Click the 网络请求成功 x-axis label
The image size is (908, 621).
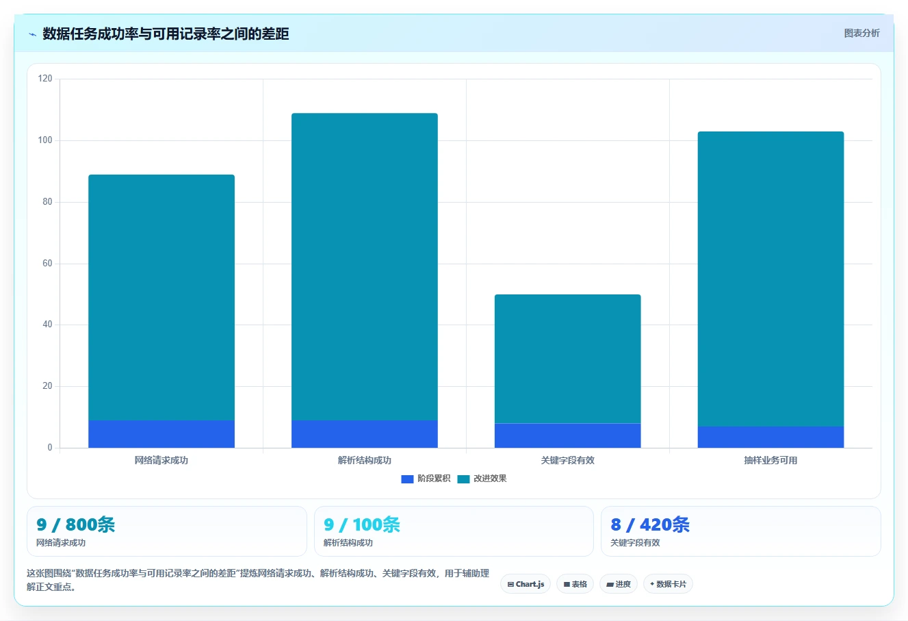(x=161, y=460)
